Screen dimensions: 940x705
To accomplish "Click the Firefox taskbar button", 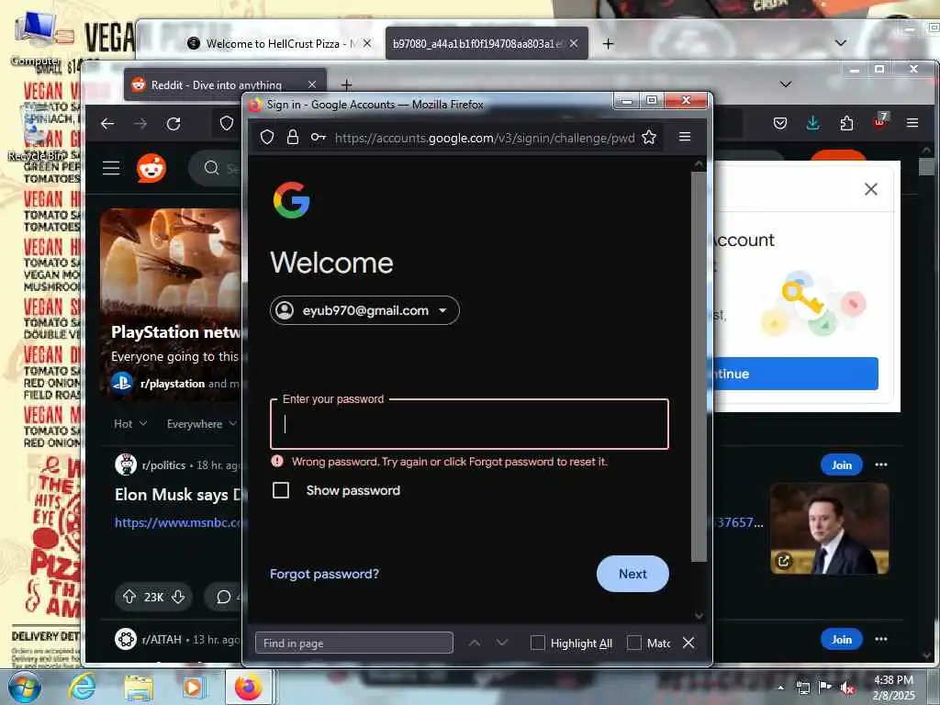I will 248,687.
